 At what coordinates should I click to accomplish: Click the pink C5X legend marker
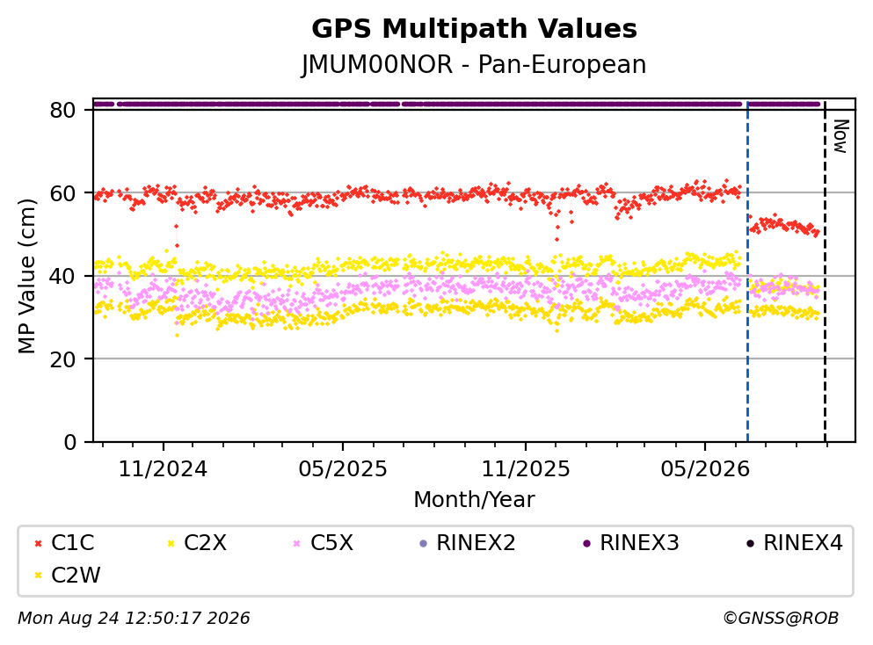pyautogui.click(x=297, y=543)
